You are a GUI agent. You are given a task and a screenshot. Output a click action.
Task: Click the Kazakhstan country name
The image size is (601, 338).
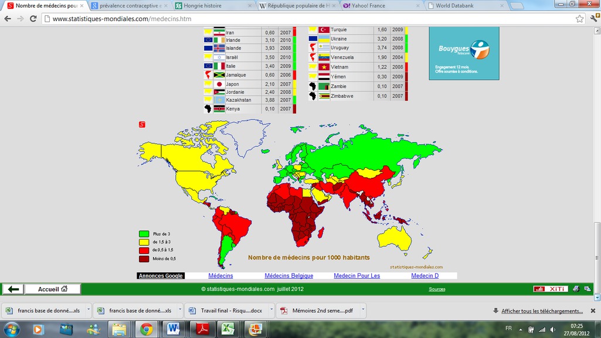tap(239, 100)
